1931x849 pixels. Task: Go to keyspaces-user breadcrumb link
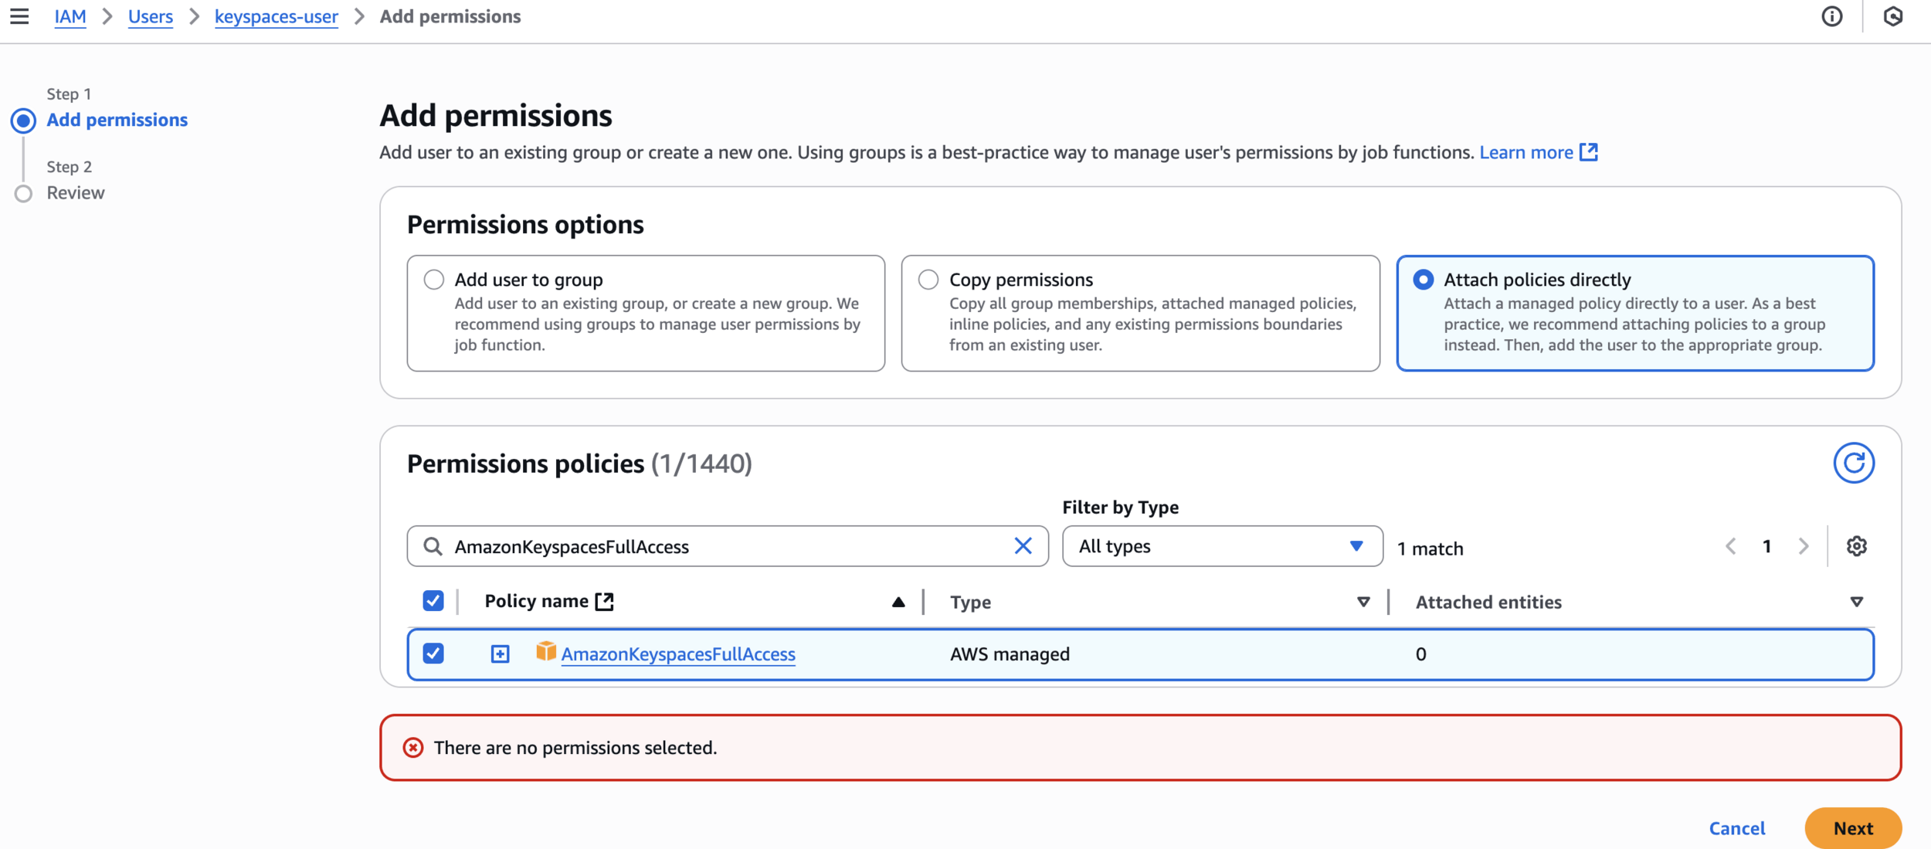(276, 16)
